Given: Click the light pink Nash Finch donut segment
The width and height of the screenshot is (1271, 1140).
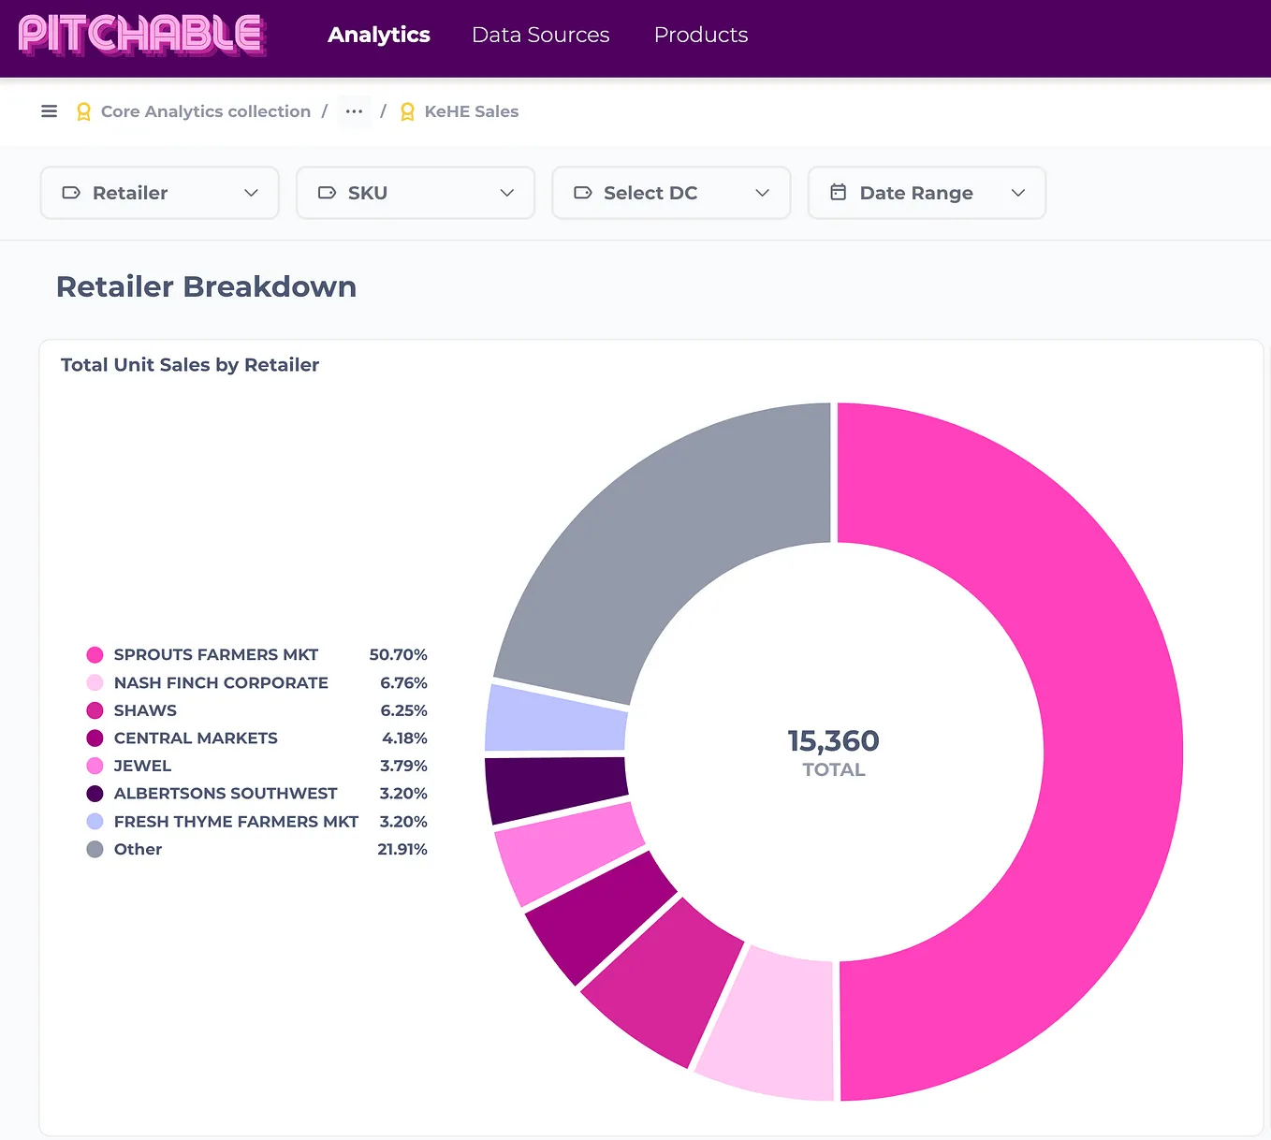Looking at the screenshot, I should 772,1025.
